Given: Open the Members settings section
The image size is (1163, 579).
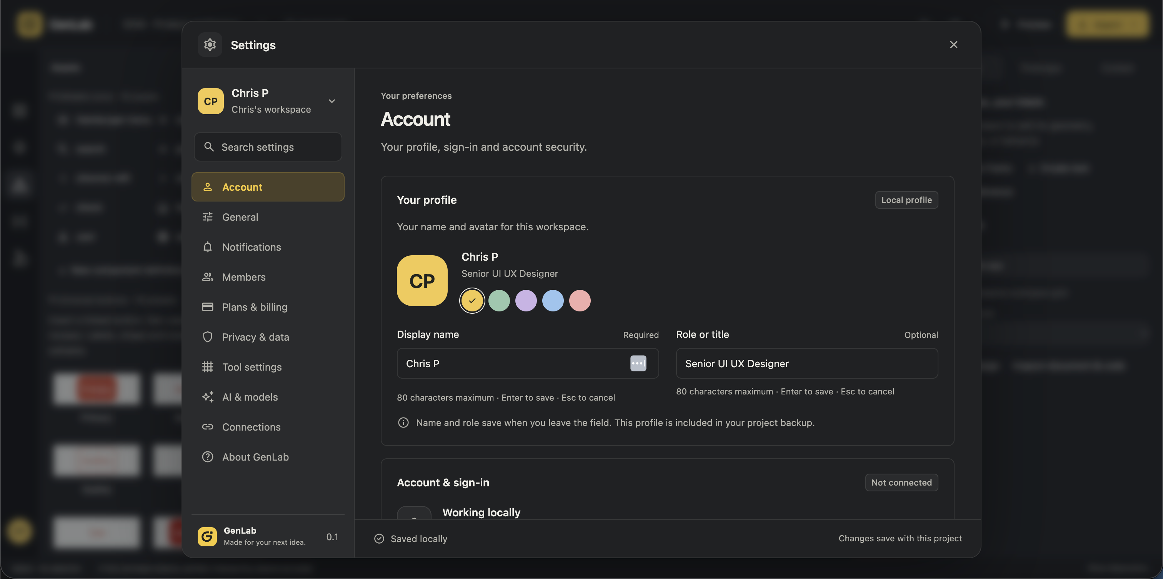Looking at the screenshot, I should [x=268, y=277].
